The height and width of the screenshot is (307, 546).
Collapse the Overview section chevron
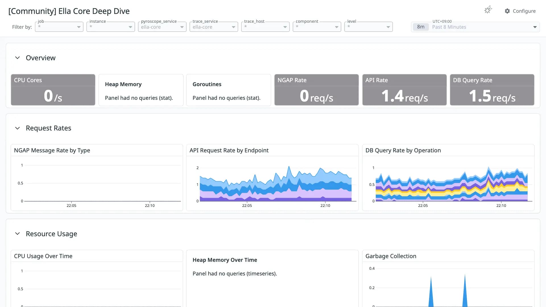[x=17, y=58]
